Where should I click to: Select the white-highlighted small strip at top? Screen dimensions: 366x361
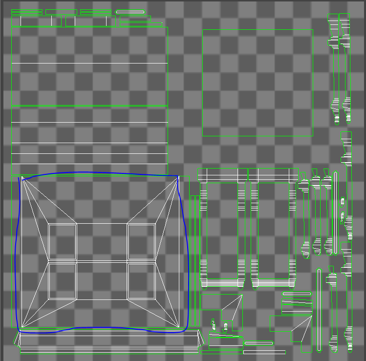130,12
